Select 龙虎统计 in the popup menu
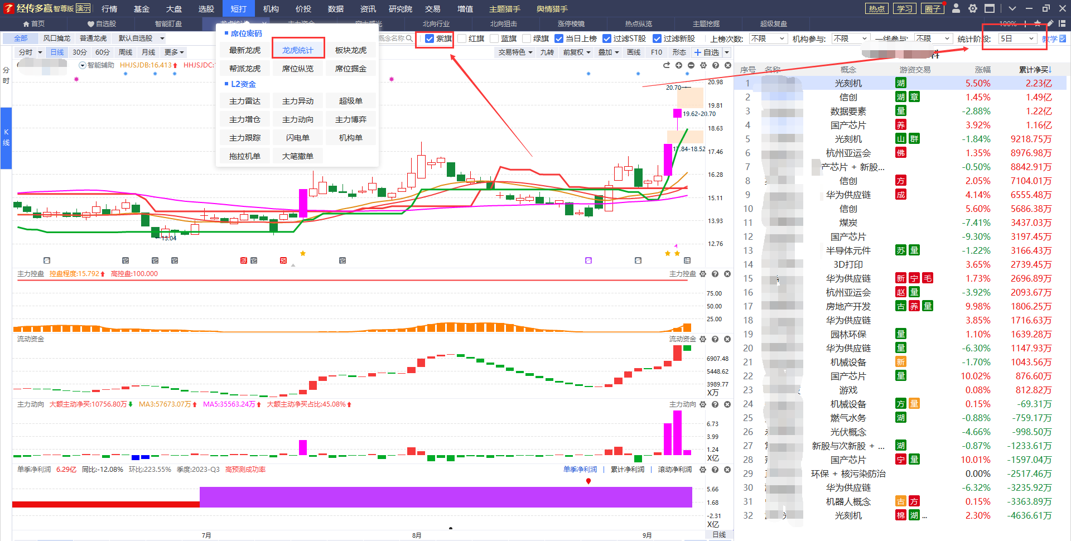1071x541 pixels. pyautogui.click(x=298, y=50)
